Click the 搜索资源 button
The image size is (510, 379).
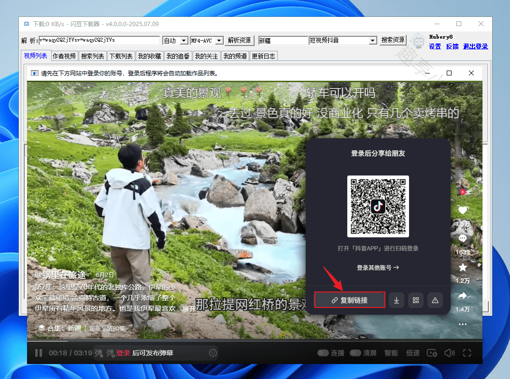coord(393,40)
